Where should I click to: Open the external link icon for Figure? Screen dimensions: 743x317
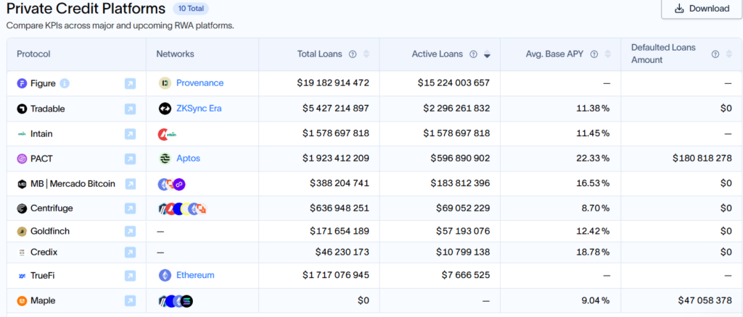pos(130,84)
